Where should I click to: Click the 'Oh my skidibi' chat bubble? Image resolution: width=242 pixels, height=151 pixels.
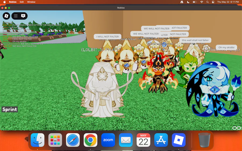(226, 47)
